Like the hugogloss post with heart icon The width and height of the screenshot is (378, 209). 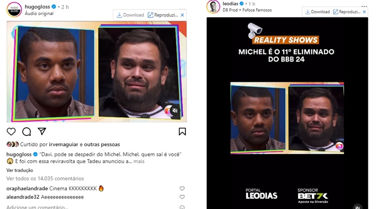click(x=11, y=131)
